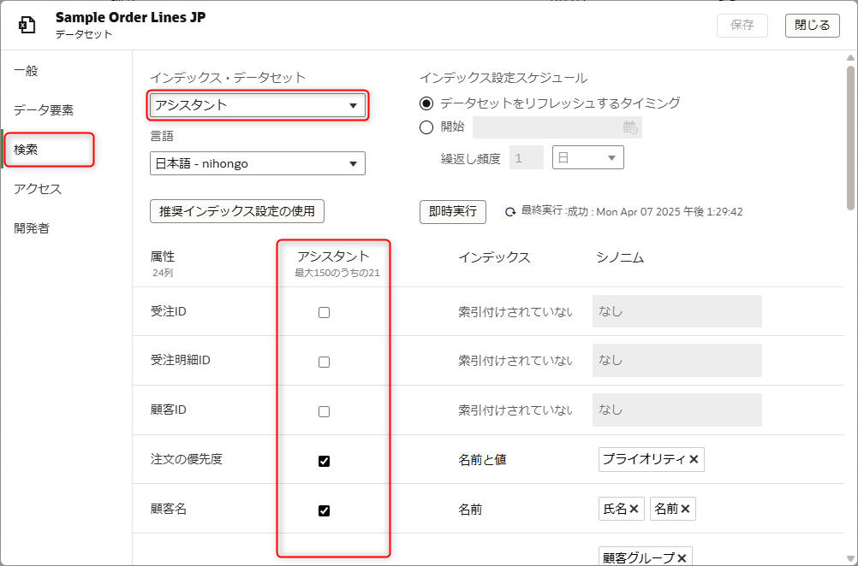The image size is (858, 566).
Task: Uncheck the アシスタント checkbox for 顧客名
Action: (x=324, y=510)
